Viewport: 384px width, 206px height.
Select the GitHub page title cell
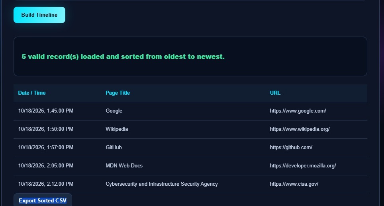pos(114,148)
